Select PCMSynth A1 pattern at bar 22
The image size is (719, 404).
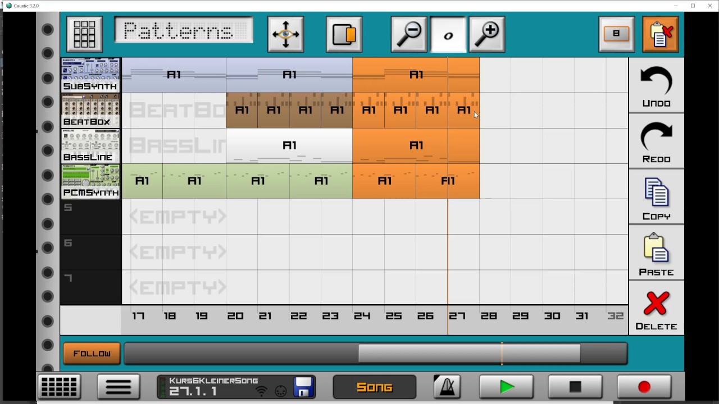pos(321,181)
